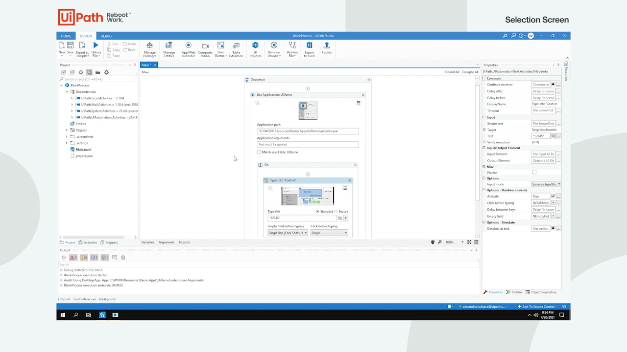This screenshot has width=627, height=352.
Task: Expand the Objects folder in tree
Action: pos(67,130)
